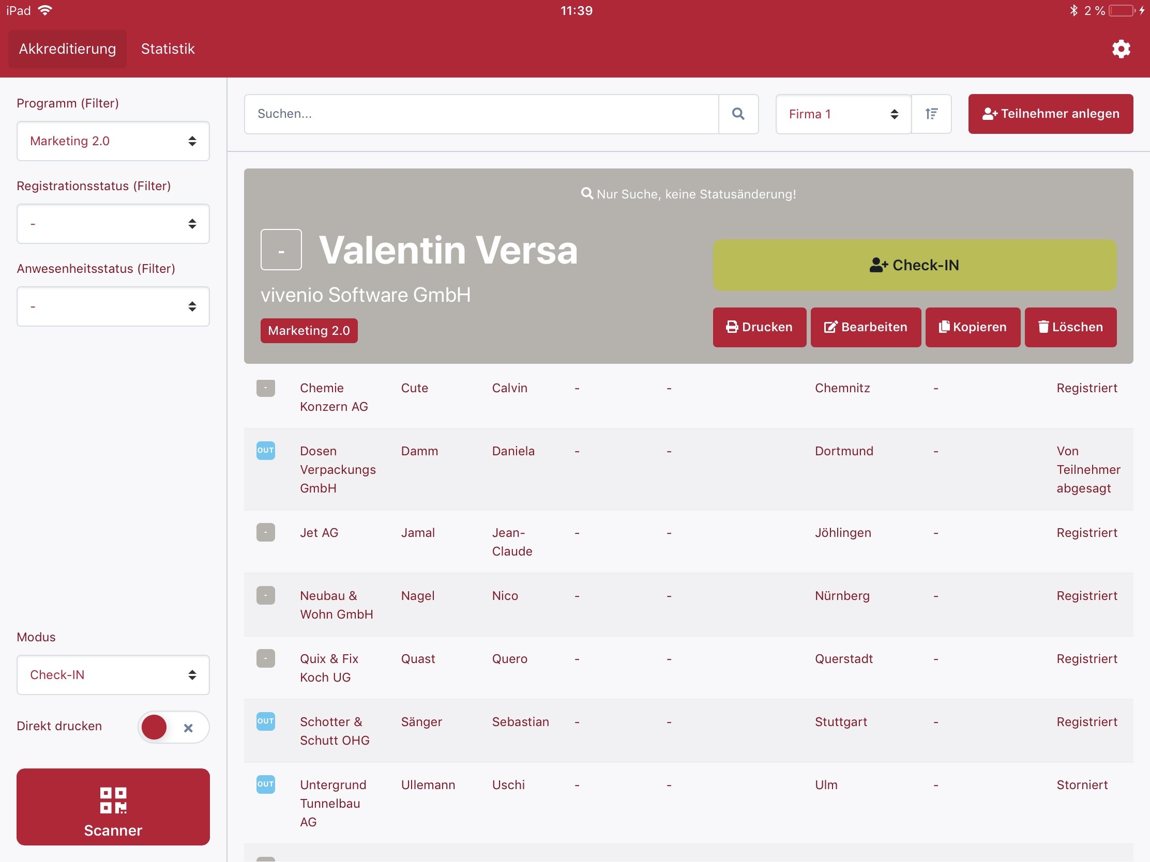Click the Marketing 2.0 red tag
The height and width of the screenshot is (862, 1150).
point(308,330)
